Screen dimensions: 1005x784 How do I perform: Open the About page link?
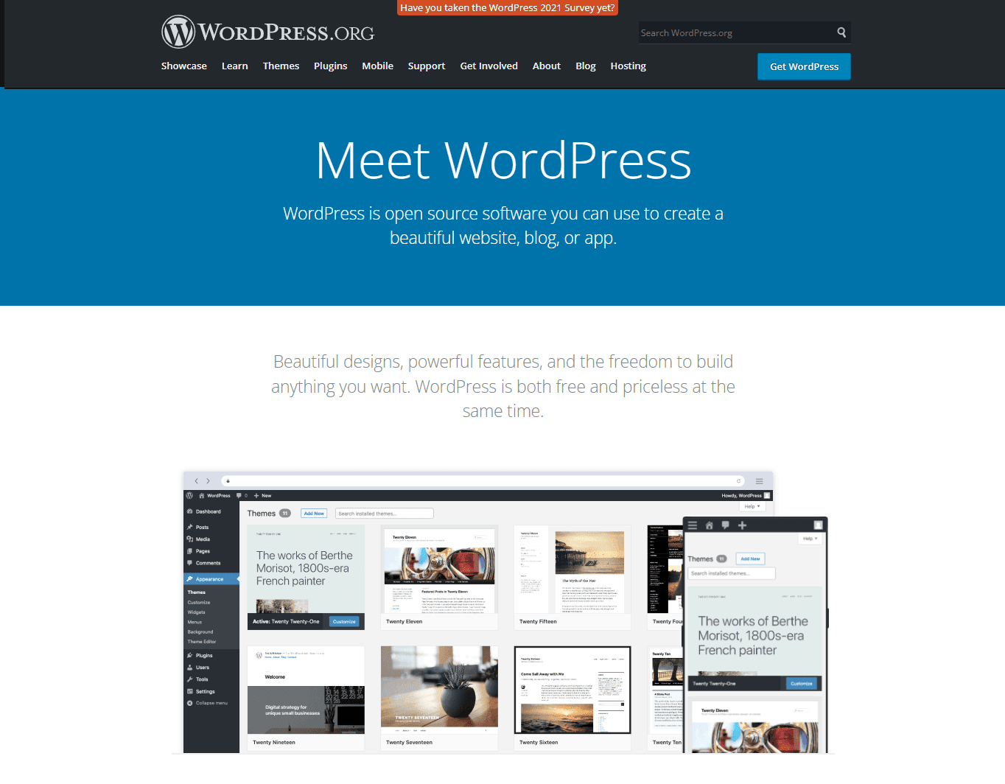pos(547,66)
